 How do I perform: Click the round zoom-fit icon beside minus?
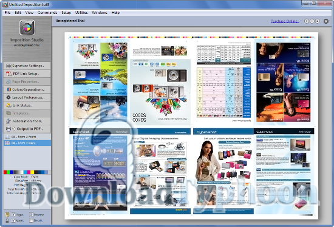click(318, 21)
